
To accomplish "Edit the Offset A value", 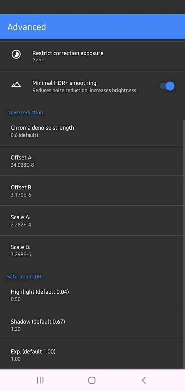I will coord(22,161).
